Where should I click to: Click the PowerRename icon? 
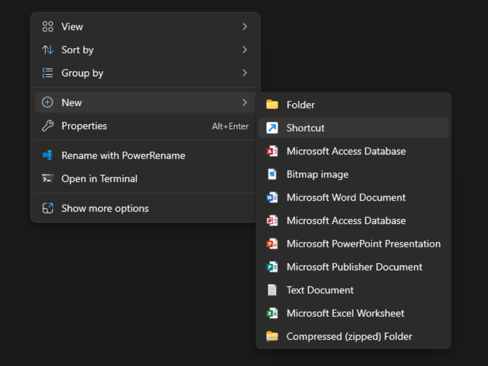(x=48, y=156)
